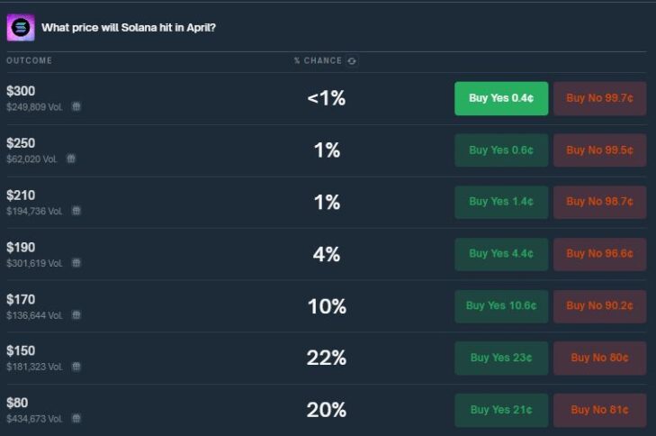
Task: Select Buy Yes 23¢ for $150
Action: click(501, 359)
